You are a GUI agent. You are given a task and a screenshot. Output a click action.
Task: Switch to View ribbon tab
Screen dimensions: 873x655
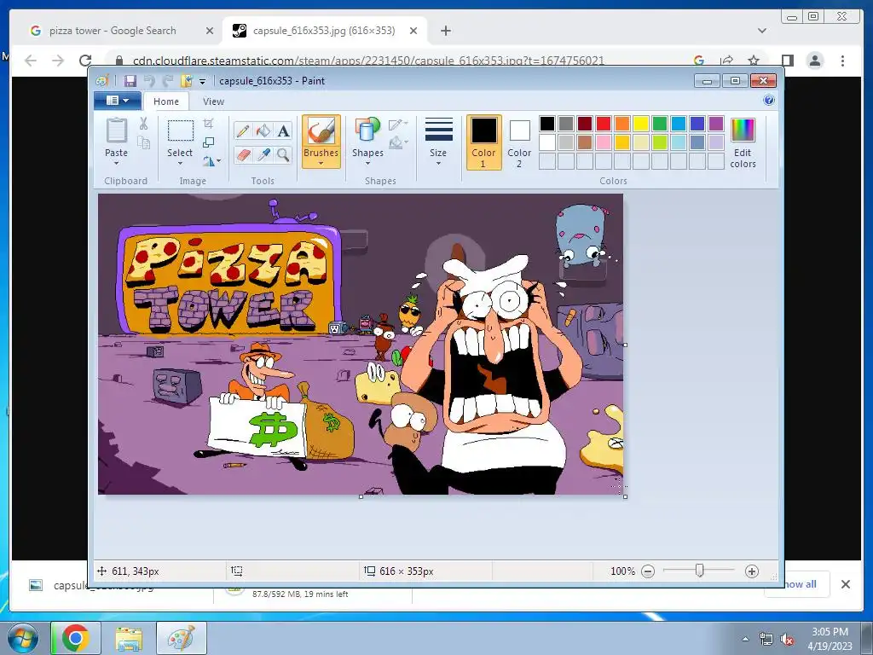[x=213, y=101]
